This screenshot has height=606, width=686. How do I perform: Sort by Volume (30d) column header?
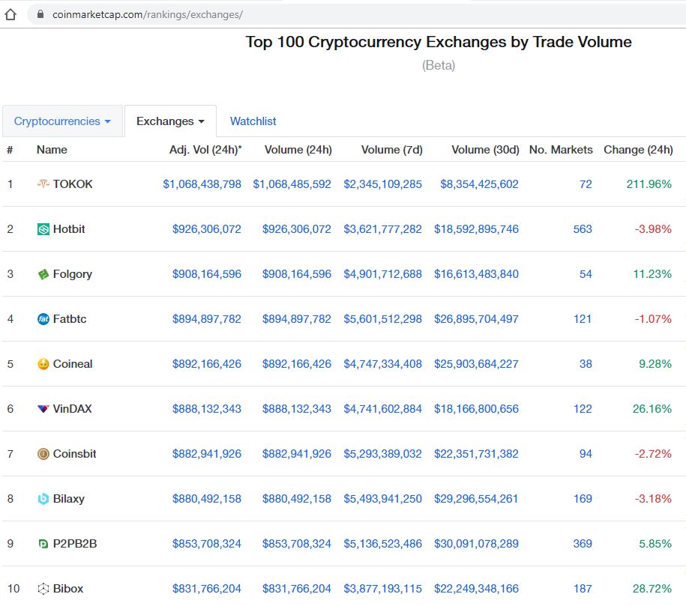pos(485,150)
